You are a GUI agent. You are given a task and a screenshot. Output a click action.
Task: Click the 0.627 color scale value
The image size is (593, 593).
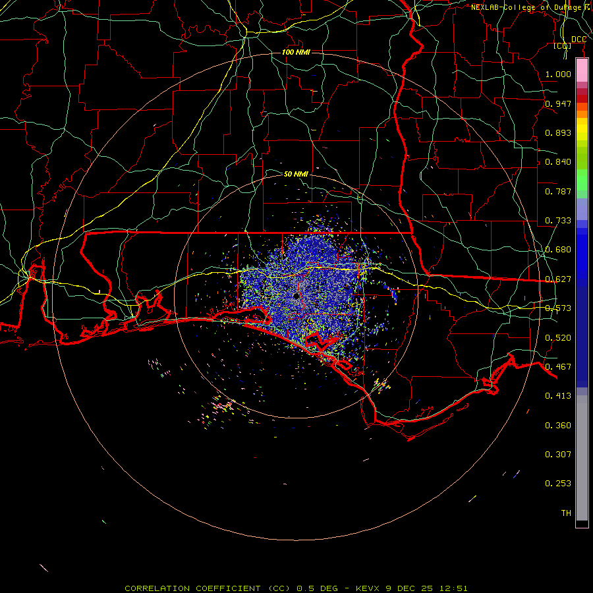click(x=558, y=279)
